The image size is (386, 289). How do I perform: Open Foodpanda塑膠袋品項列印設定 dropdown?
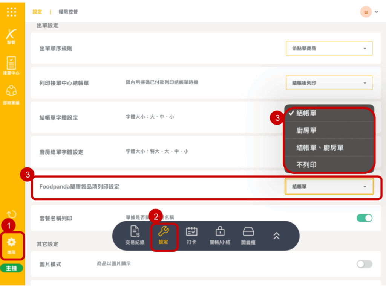pos(329,186)
